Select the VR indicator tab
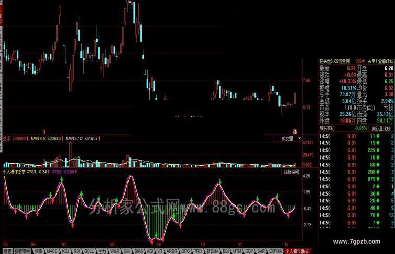This screenshot has height=254, width=395. coord(160,251)
